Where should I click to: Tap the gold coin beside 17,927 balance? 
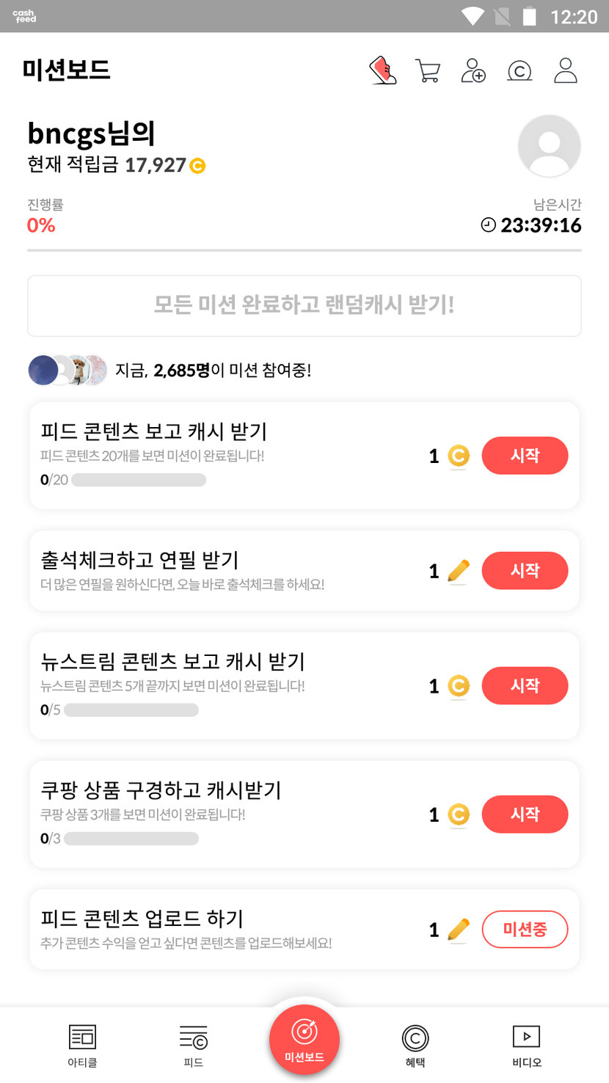[x=197, y=166]
